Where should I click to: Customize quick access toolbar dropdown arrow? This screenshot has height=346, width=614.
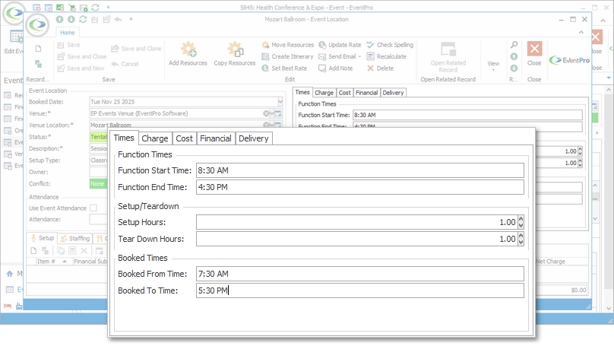131,19
